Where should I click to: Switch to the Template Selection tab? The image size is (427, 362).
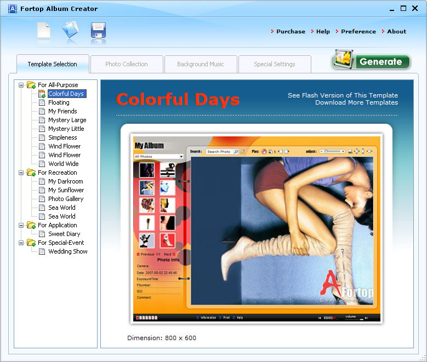53,64
